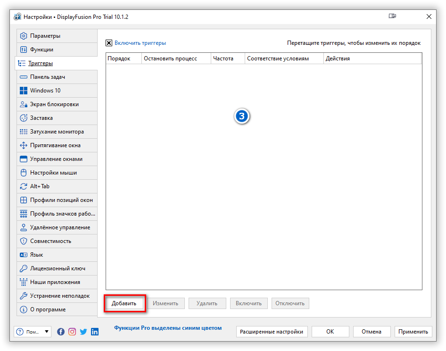Open the Instagram icon link
The height and width of the screenshot is (351, 446).
point(72,332)
